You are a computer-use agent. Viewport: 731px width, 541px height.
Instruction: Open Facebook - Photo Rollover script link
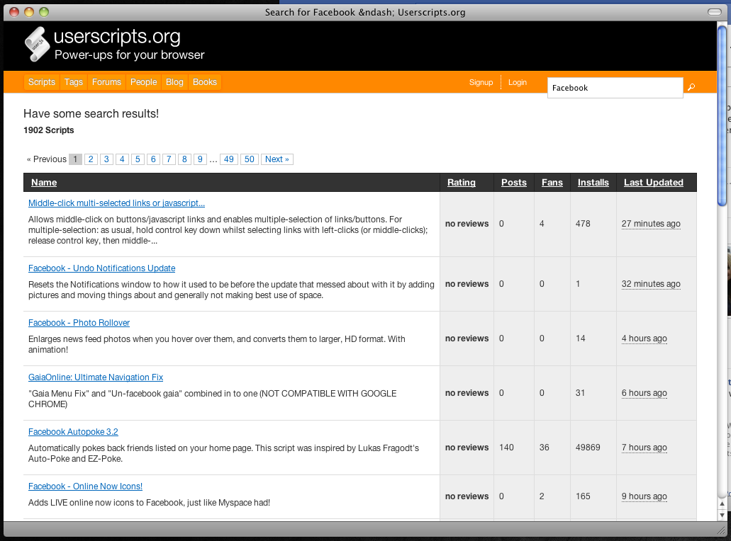point(79,323)
